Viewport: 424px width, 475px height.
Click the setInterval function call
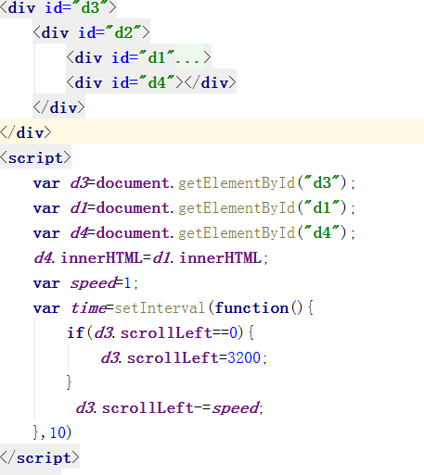[160, 308]
